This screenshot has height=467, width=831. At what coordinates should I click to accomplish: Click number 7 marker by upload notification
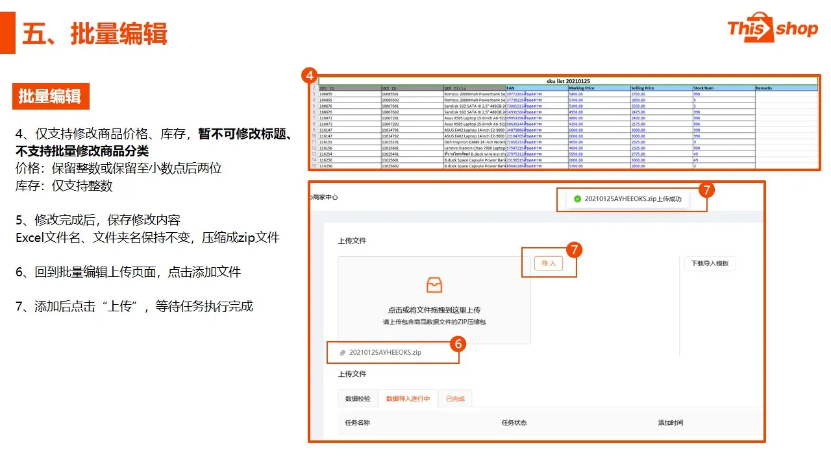click(x=707, y=189)
